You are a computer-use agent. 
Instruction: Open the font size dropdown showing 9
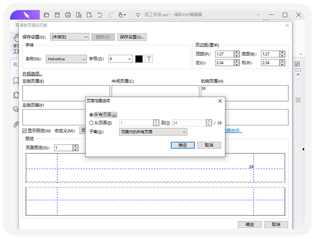click(120, 59)
